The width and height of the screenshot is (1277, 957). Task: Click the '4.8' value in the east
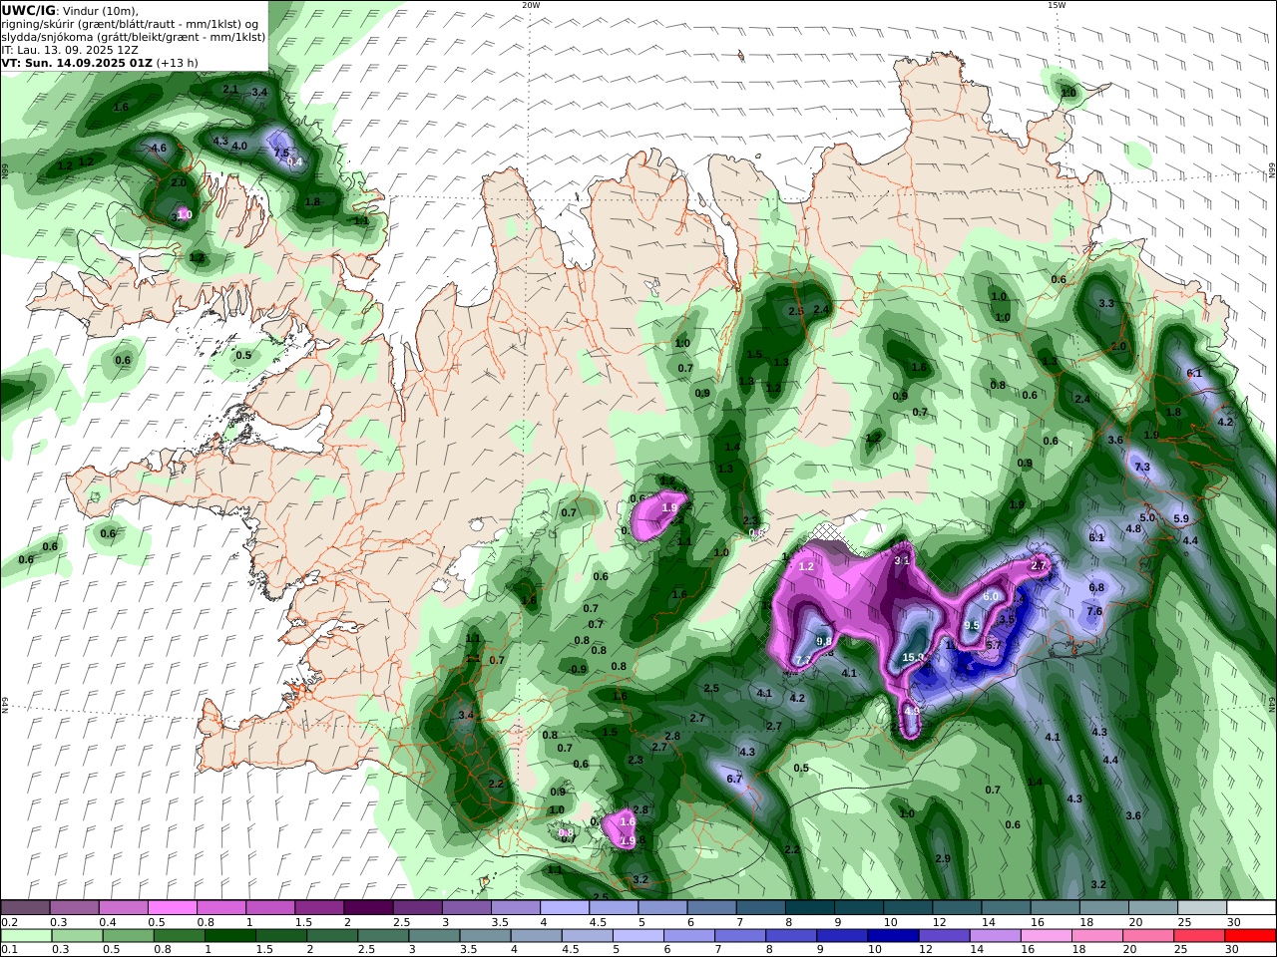(1133, 529)
